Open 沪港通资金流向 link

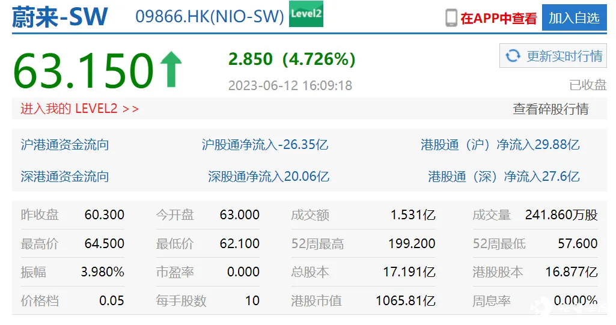[x=65, y=145]
